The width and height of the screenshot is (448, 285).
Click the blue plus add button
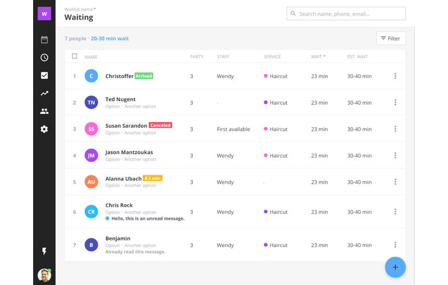tap(395, 267)
